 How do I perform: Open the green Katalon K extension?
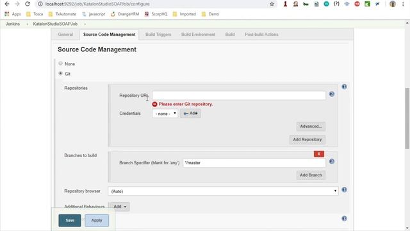coord(367,4)
